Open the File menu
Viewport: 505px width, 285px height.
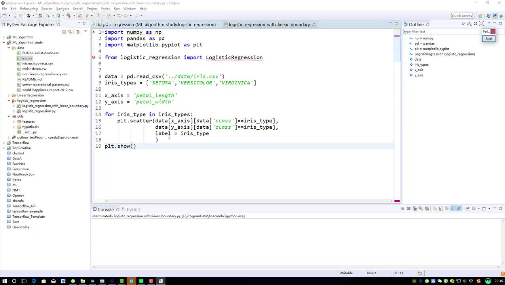coord(4,9)
